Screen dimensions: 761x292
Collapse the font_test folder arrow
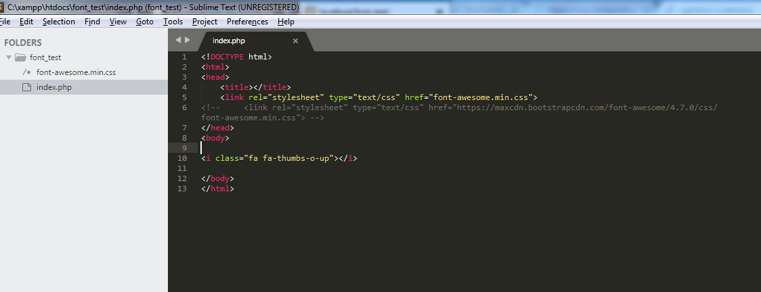coord(8,57)
